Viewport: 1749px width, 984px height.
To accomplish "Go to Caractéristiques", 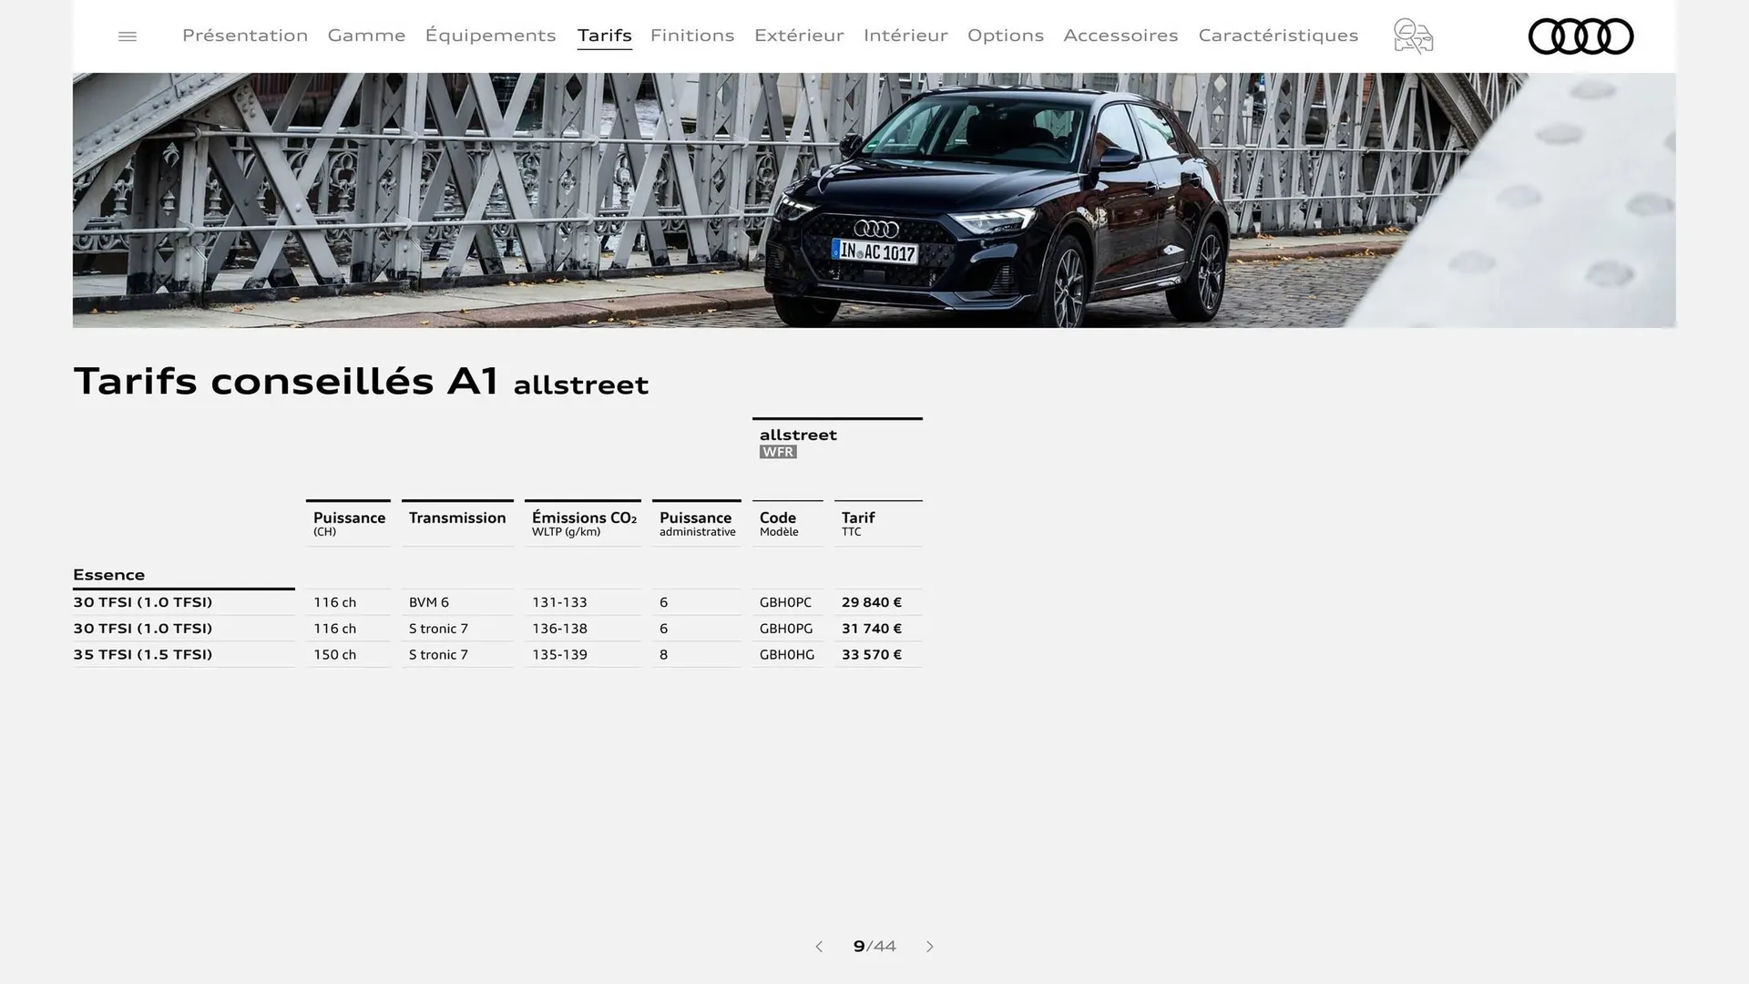I will (x=1277, y=36).
